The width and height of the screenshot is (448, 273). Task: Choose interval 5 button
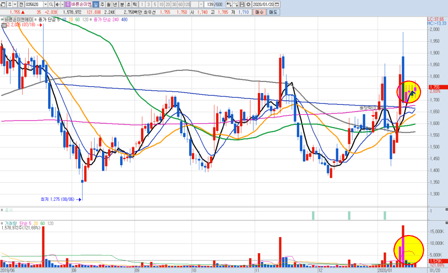click(x=155, y=4)
